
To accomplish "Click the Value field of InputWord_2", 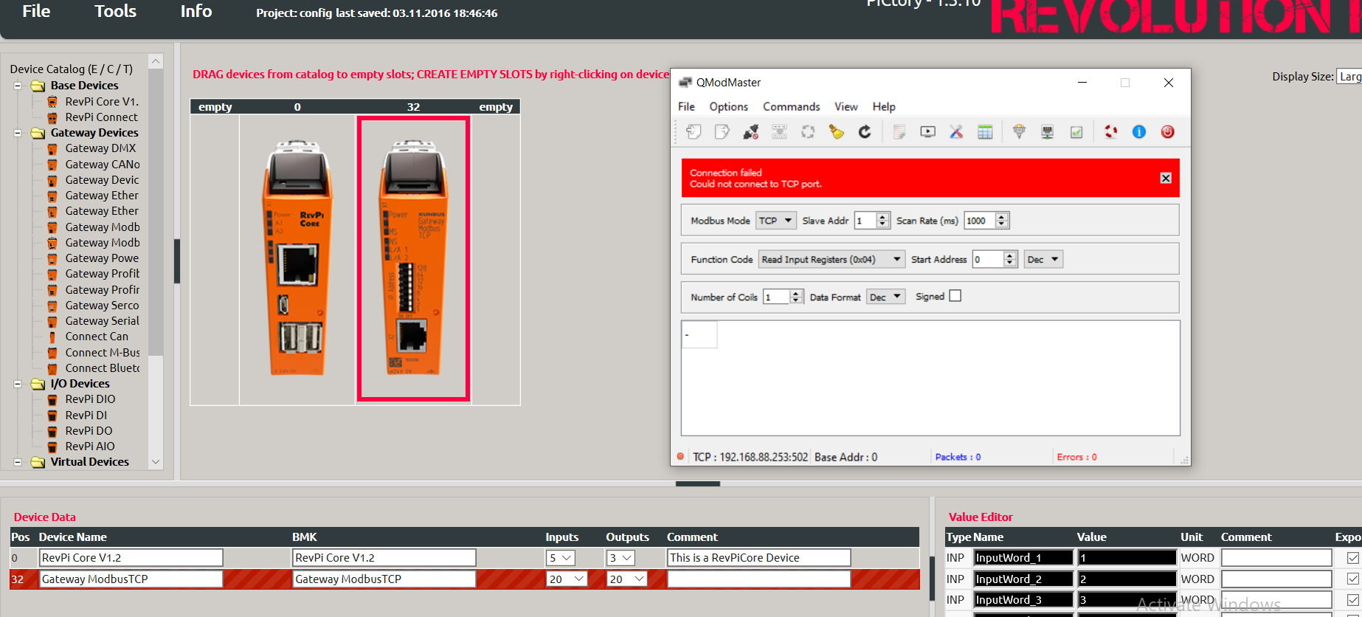I will tap(1127, 579).
